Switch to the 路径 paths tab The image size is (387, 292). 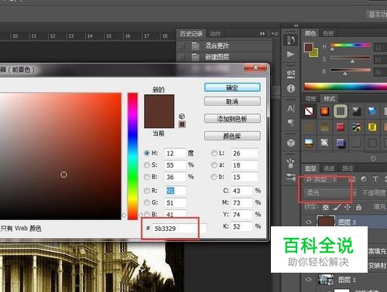point(347,168)
